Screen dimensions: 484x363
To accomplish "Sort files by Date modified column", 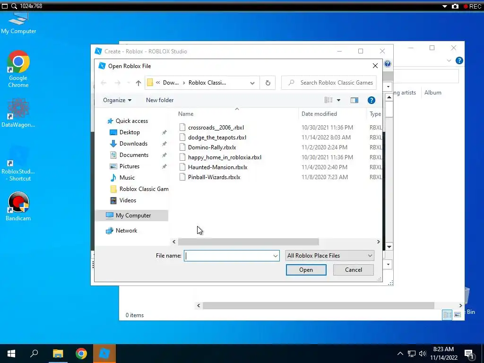I will (x=319, y=114).
